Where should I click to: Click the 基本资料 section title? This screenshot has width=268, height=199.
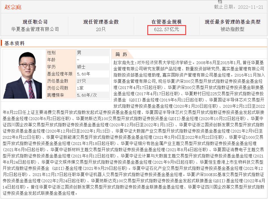coord(14,43)
